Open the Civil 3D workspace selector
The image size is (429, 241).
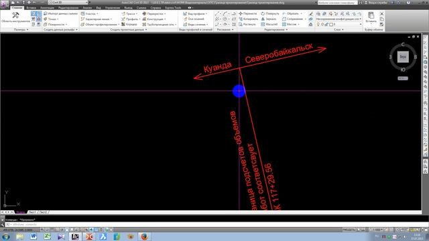click(68, 2)
